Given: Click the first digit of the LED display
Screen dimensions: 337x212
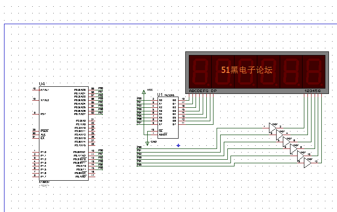Looking at the screenshot, I should pos(200,72).
